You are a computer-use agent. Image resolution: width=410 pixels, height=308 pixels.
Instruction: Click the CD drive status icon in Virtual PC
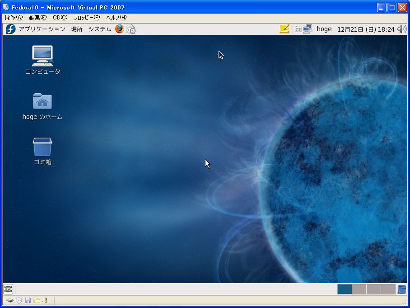click(x=19, y=300)
